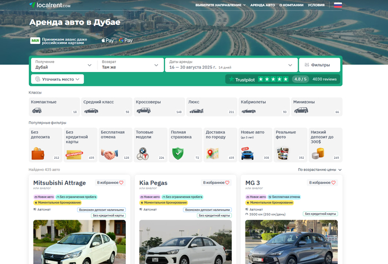
Task: Choose Компактные car class
Action: [54, 107]
